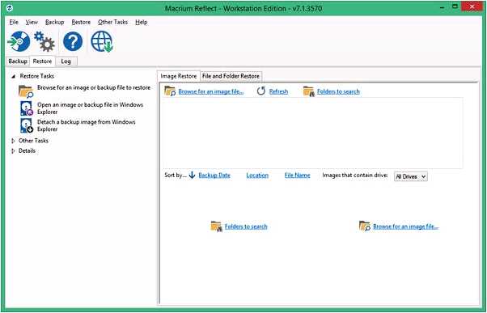Viewport: 487px width, 313px height.
Task: Select the Restore tab
Action: (x=42, y=61)
